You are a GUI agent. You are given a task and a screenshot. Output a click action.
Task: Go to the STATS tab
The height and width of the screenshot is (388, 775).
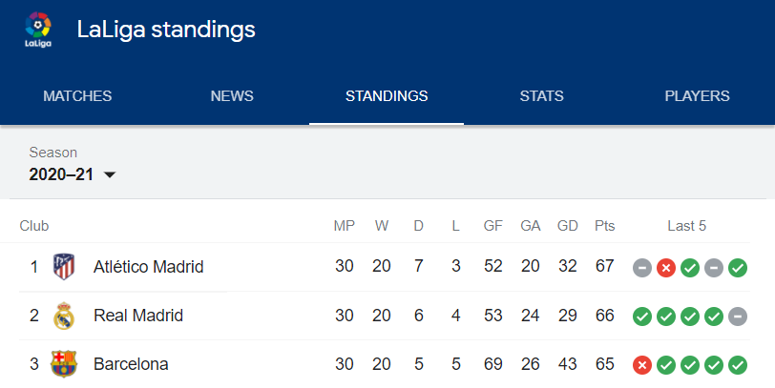pos(541,95)
